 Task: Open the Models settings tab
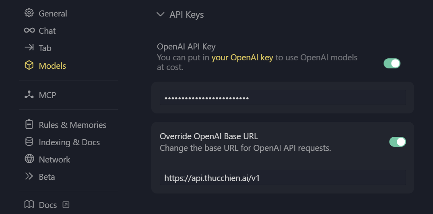pyautogui.click(x=52, y=66)
